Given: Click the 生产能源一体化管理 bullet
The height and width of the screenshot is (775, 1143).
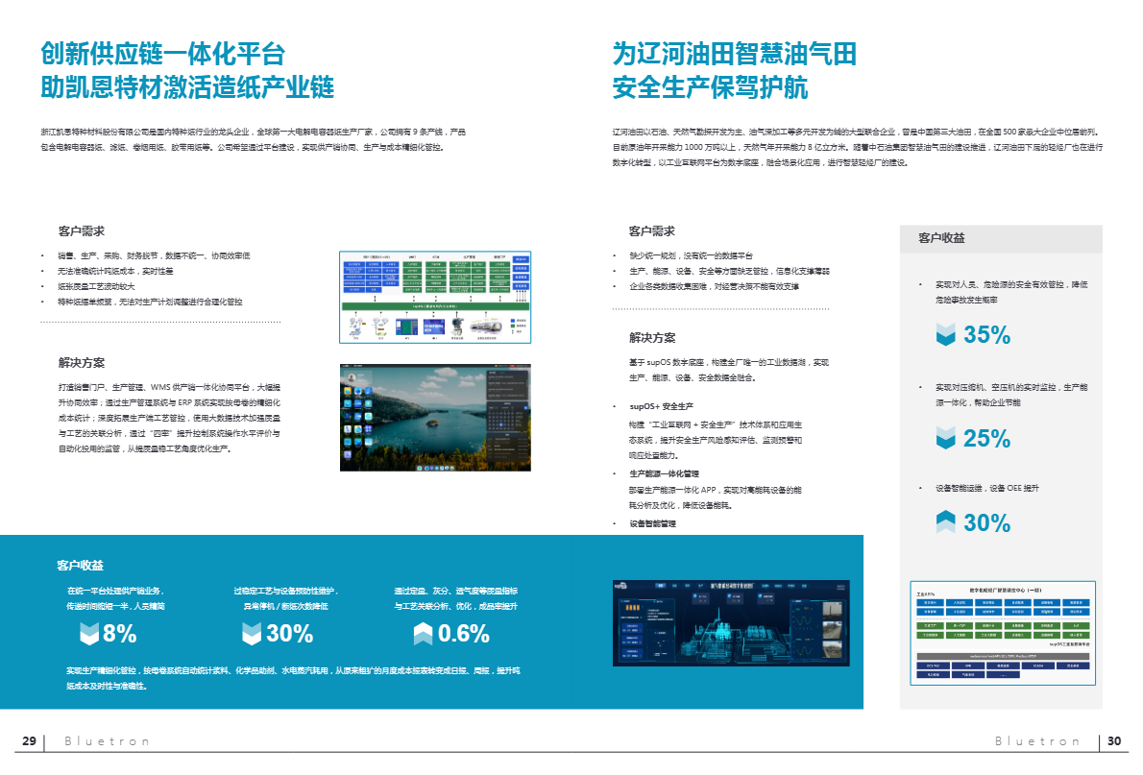Looking at the screenshot, I should click(x=664, y=473).
